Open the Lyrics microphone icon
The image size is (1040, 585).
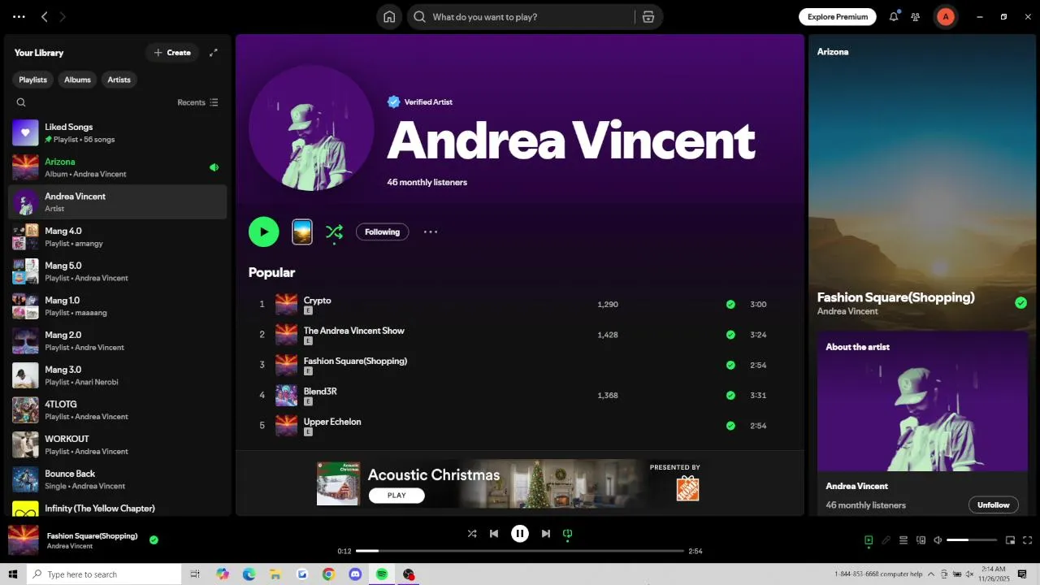[886, 540]
